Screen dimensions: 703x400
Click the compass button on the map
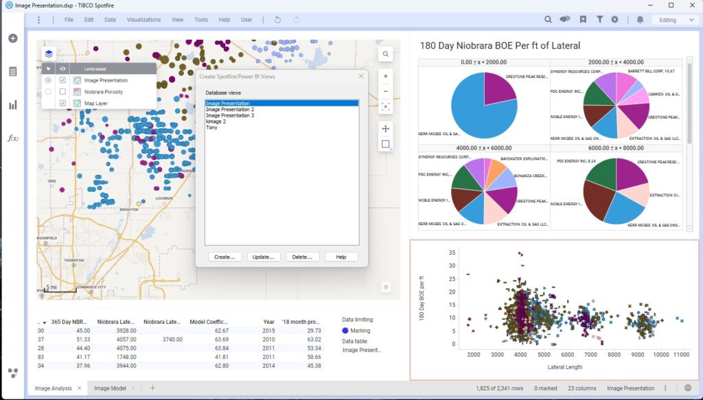click(x=386, y=287)
